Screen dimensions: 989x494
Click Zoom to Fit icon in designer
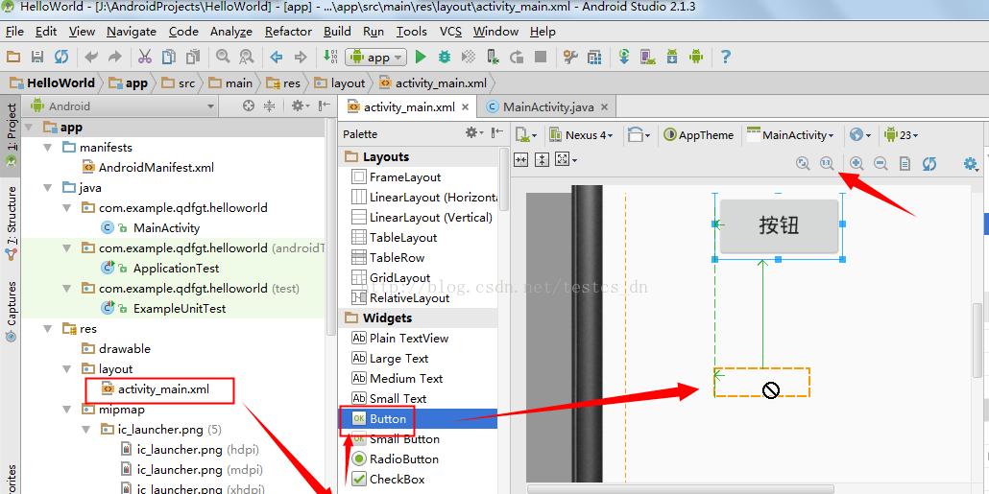click(x=803, y=164)
